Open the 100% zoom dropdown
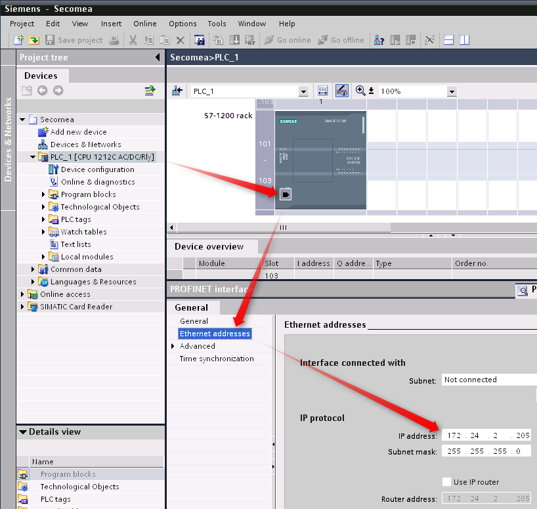The height and width of the screenshot is (509, 537). pos(452,91)
